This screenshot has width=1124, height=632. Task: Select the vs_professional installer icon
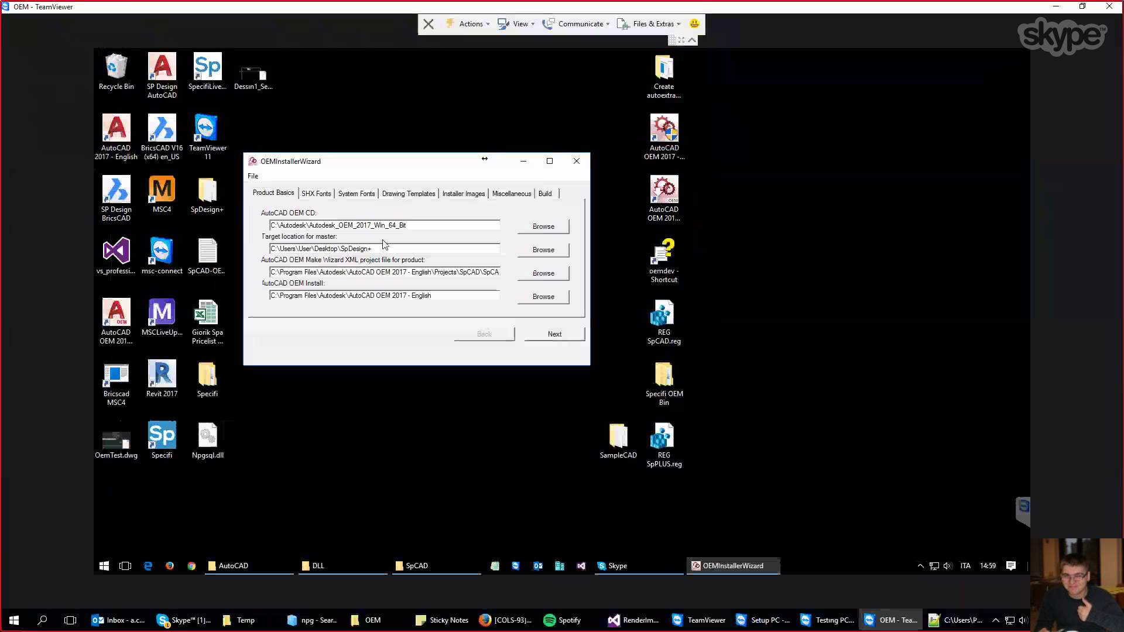[116, 256]
